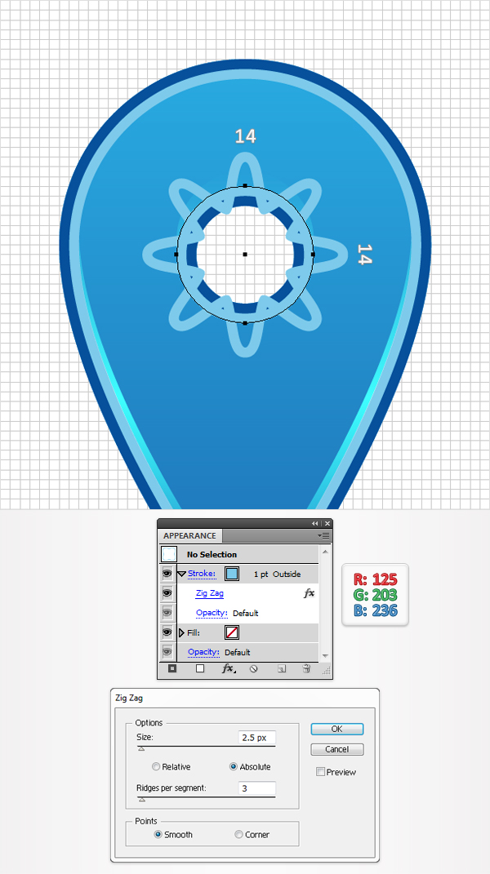Viewport: 490px width, 874px height.
Task: Click the 1 pt Outside stroke weight text
Action: [278, 575]
